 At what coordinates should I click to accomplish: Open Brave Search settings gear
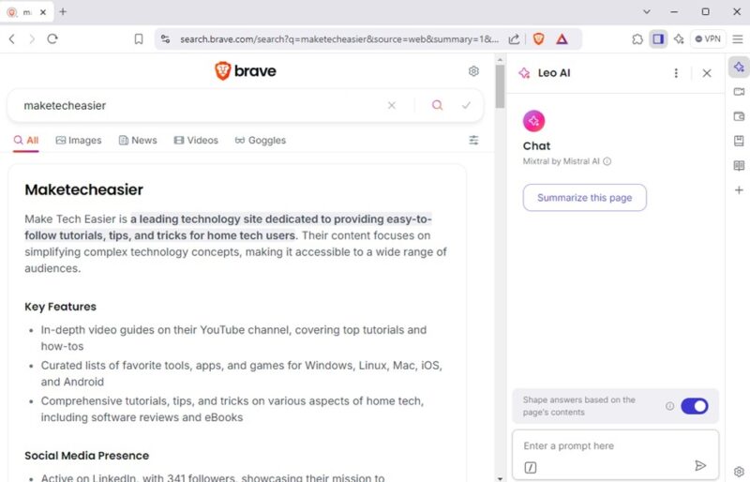coord(473,71)
